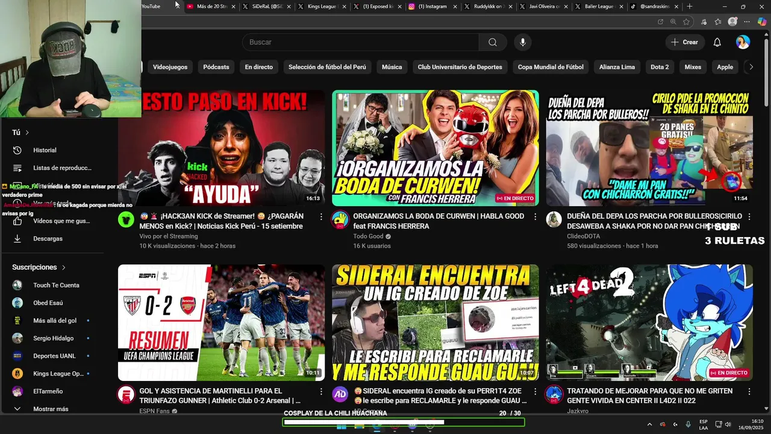Expand the Tú section arrow
The width and height of the screenshot is (771, 434).
pos(27,133)
